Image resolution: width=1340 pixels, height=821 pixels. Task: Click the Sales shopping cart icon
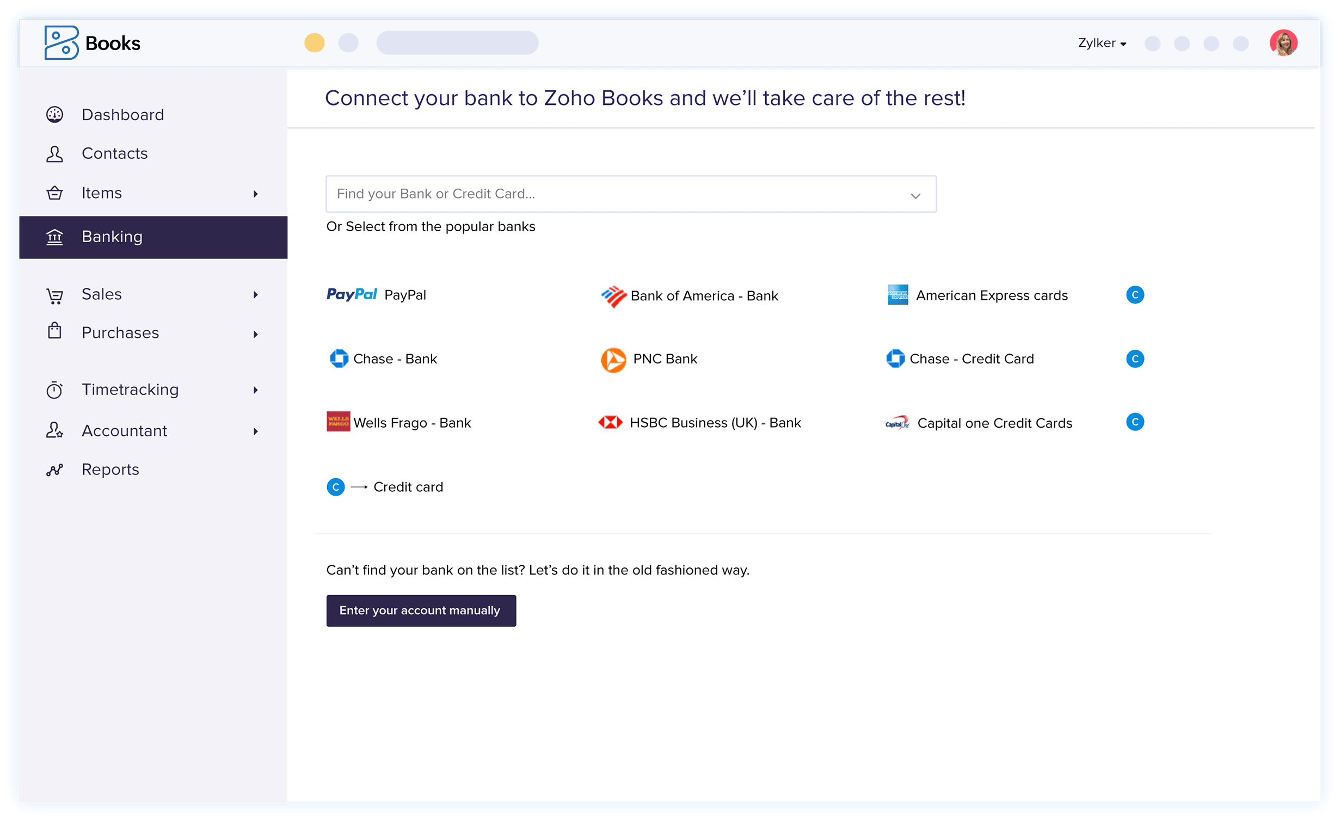[x=54, y=294]
